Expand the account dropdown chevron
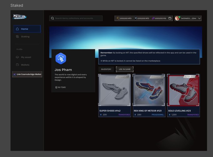213x157 pixels. point(200,18)
